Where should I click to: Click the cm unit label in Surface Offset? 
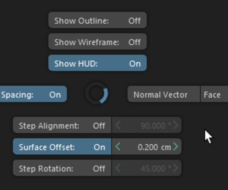pyautogui.click(x=166, y=147)
